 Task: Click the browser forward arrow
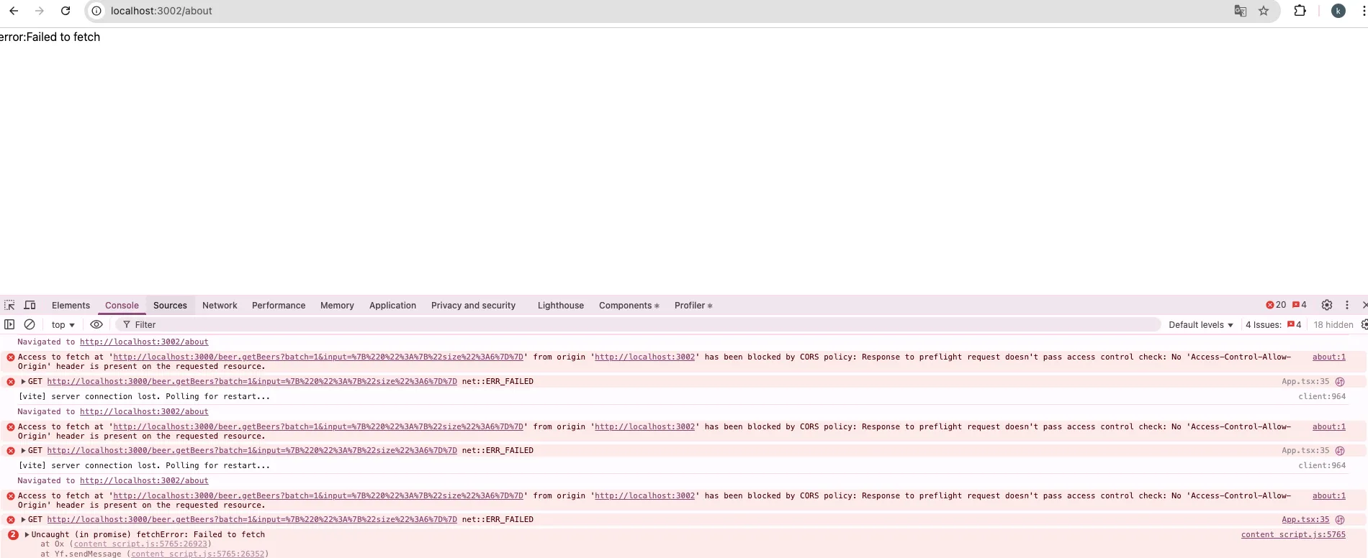click(40, 11)
